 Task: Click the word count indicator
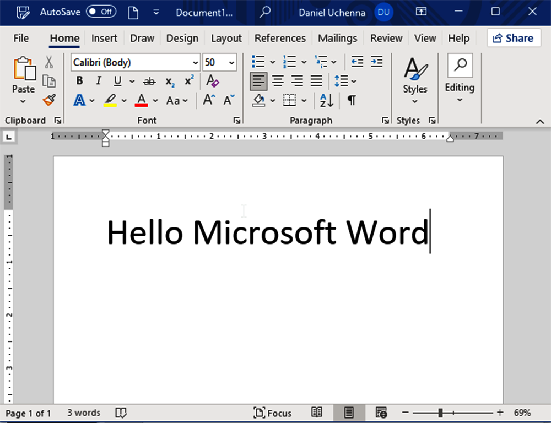pos(83,413)
